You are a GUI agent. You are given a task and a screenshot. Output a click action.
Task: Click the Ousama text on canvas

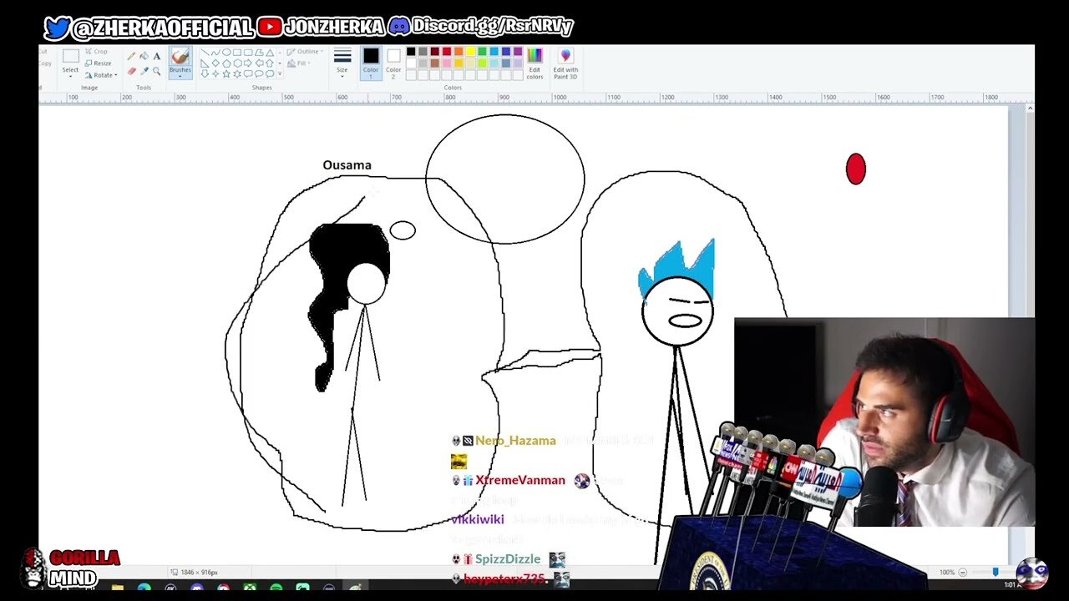pyautogui.click(x=347, y=165)
